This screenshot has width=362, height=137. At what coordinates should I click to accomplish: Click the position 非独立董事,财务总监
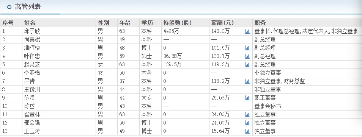click(280, 81)
